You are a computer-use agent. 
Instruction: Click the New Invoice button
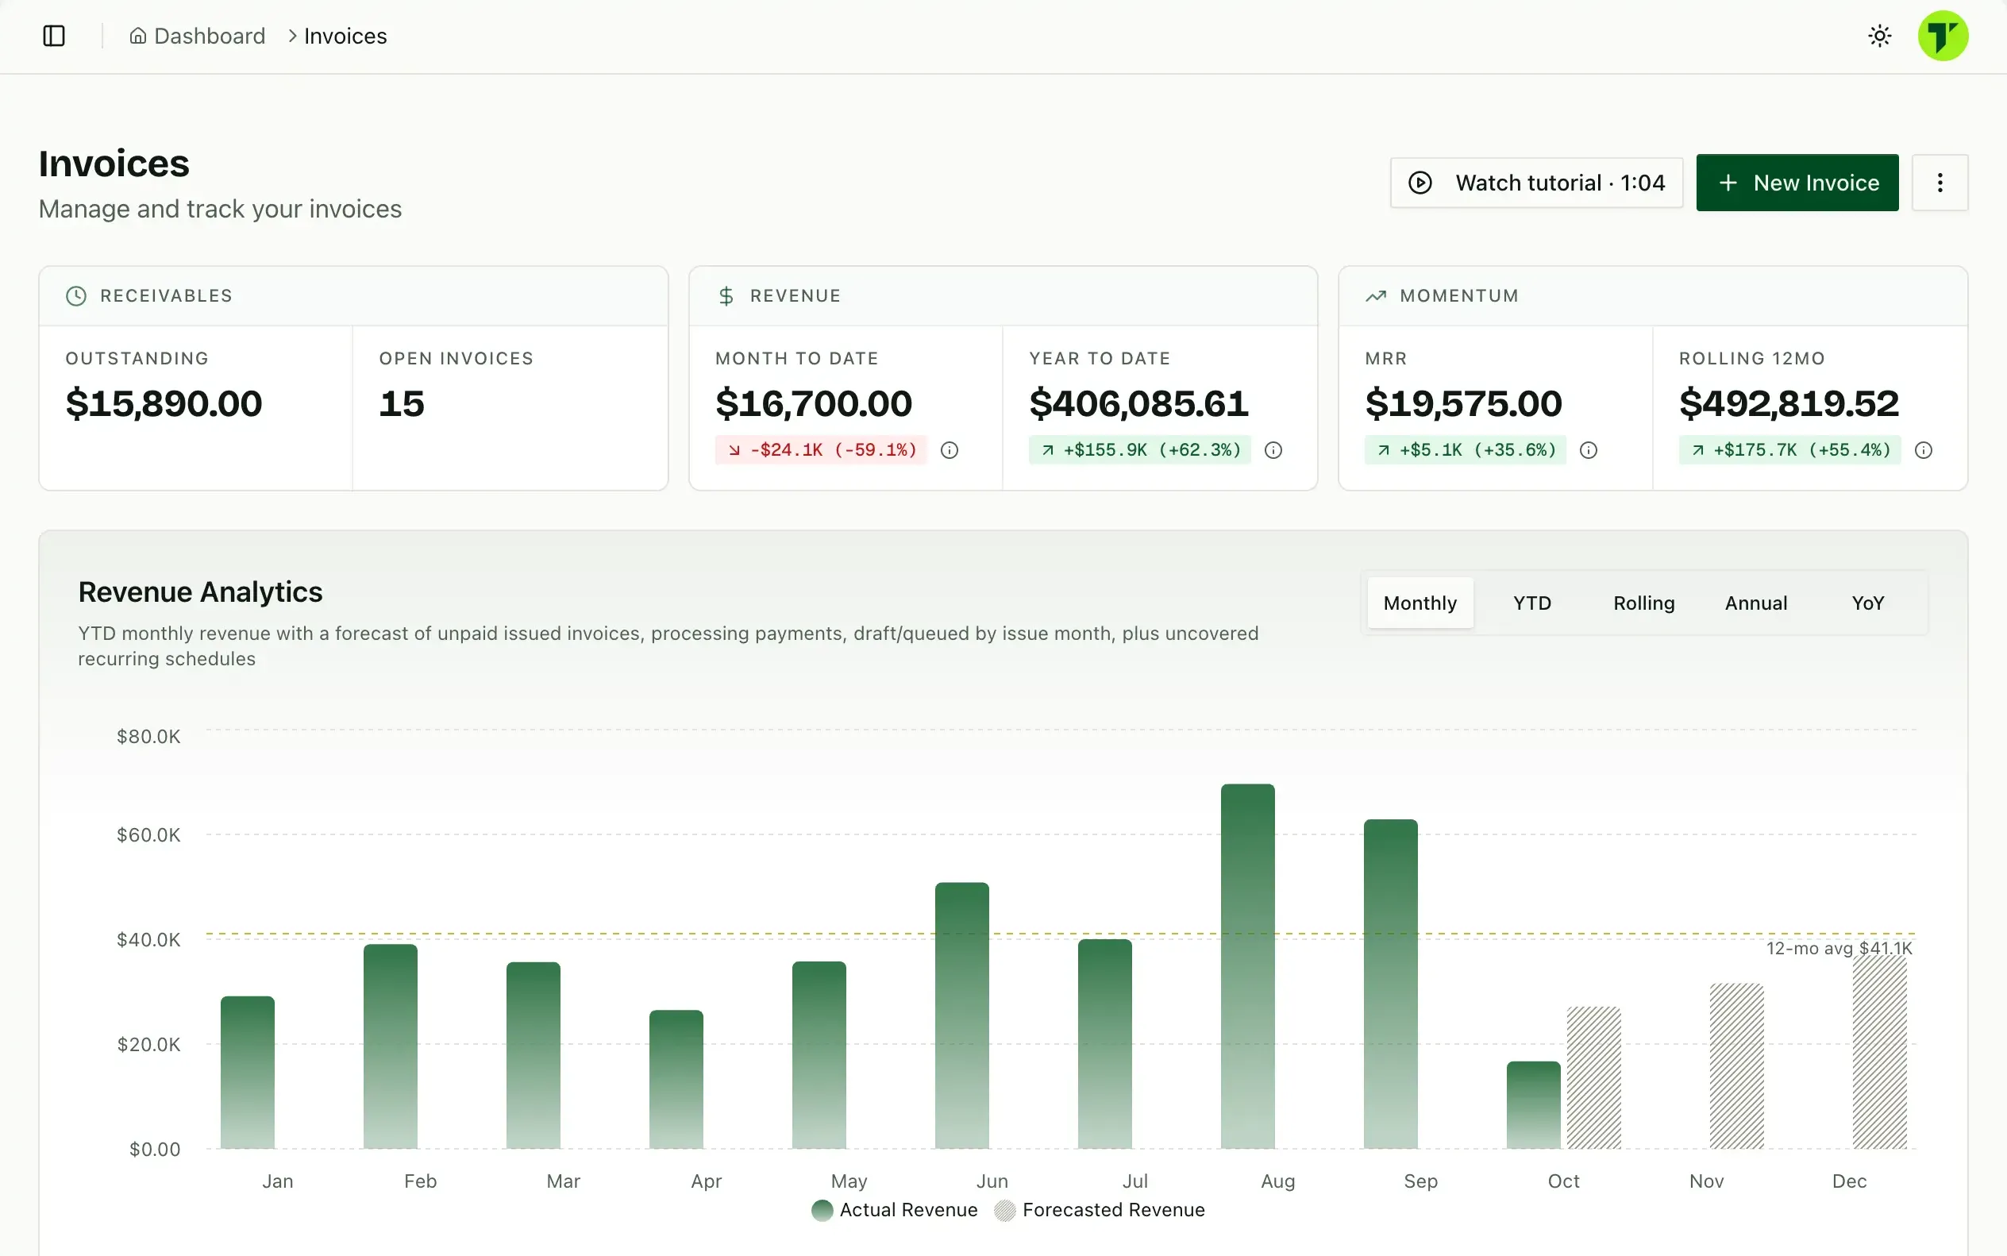tap(1797, 183)
